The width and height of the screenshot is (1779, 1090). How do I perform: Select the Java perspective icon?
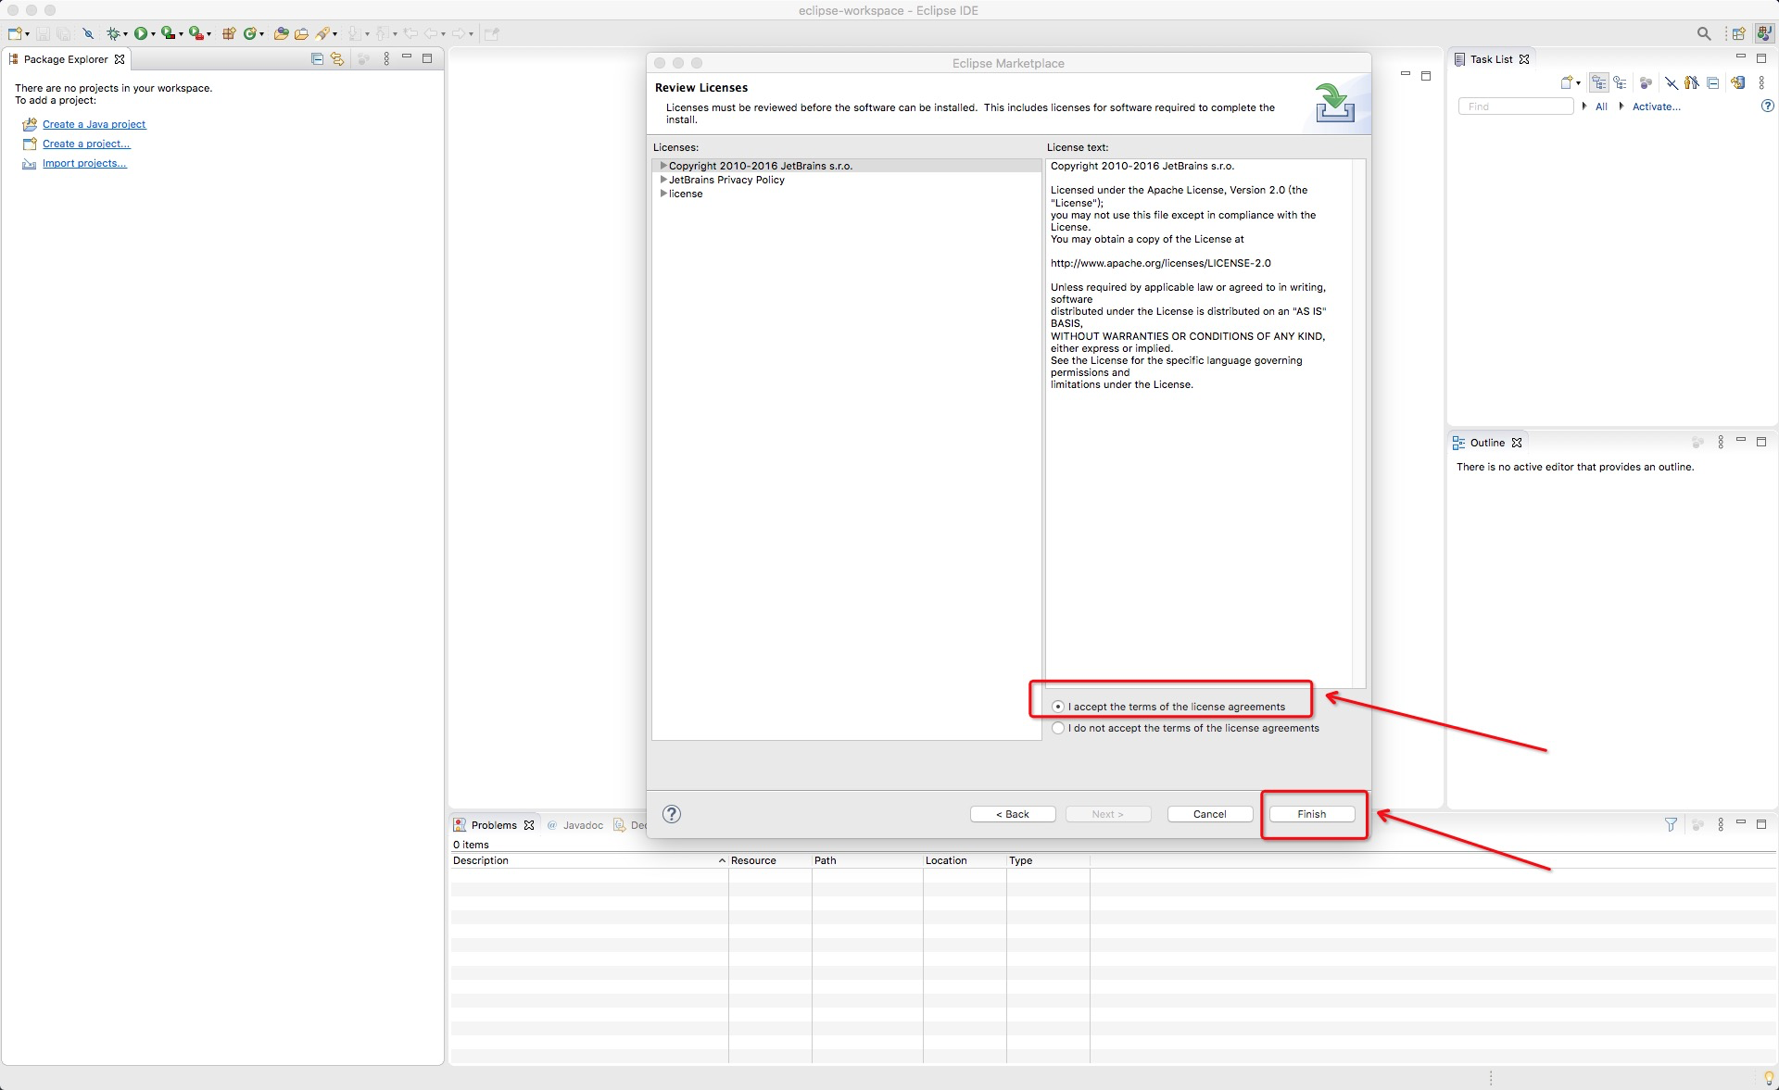coord(1764,33)
